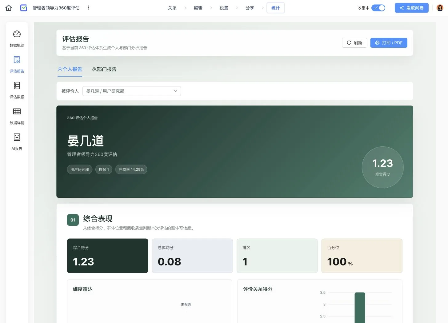Click the 未归类 radar axis label
This screenshot has width=448, height=323.
[186, 305]
